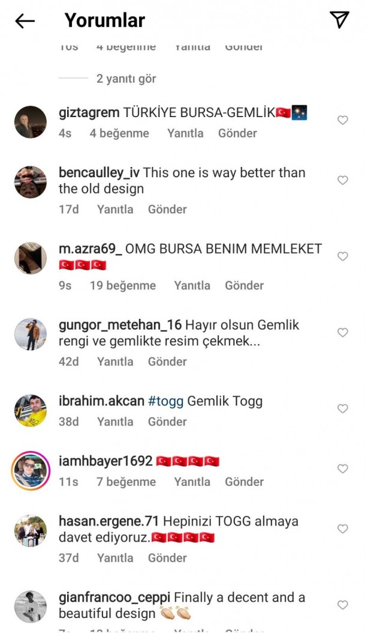Screen dimensions: 368x633
Task: Tap hasan.ergene.71's profile avatar
Action: tap(30, 529)
